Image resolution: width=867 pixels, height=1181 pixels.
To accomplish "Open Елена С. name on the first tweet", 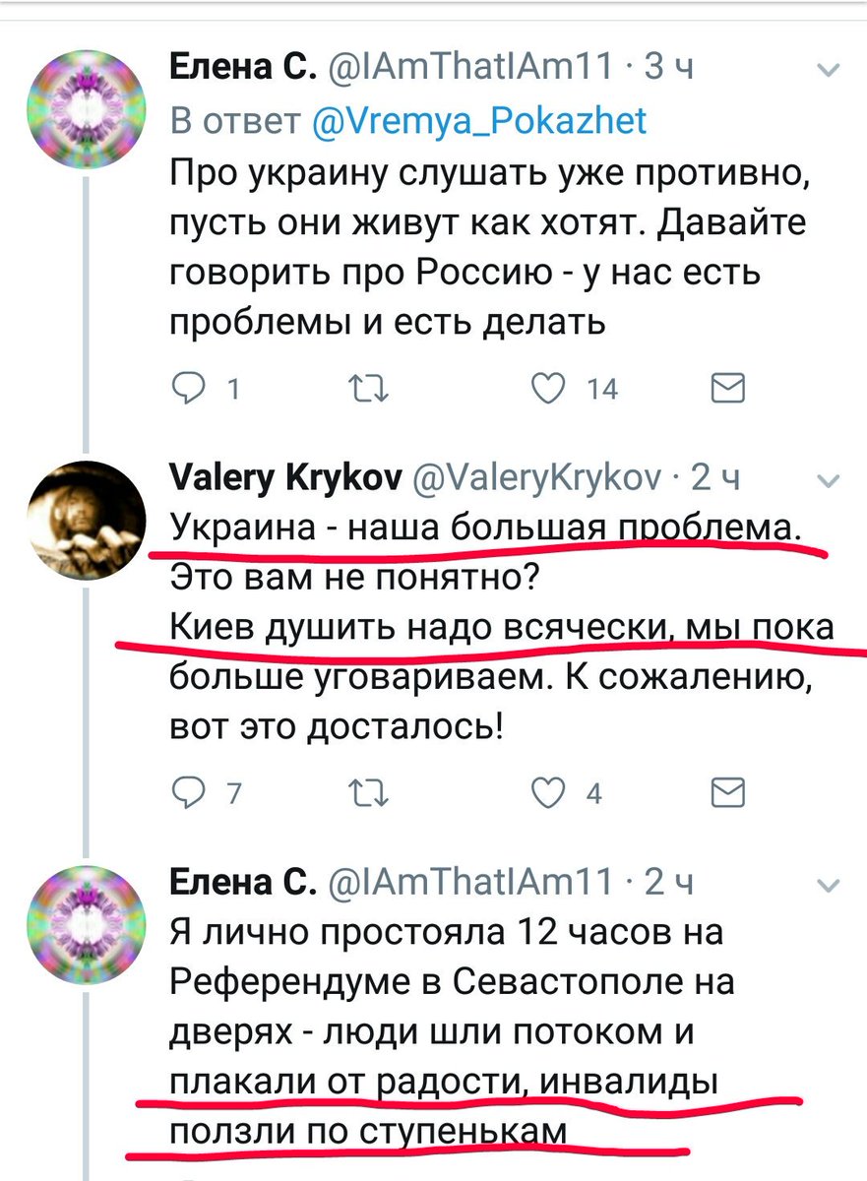I will 241,69.
